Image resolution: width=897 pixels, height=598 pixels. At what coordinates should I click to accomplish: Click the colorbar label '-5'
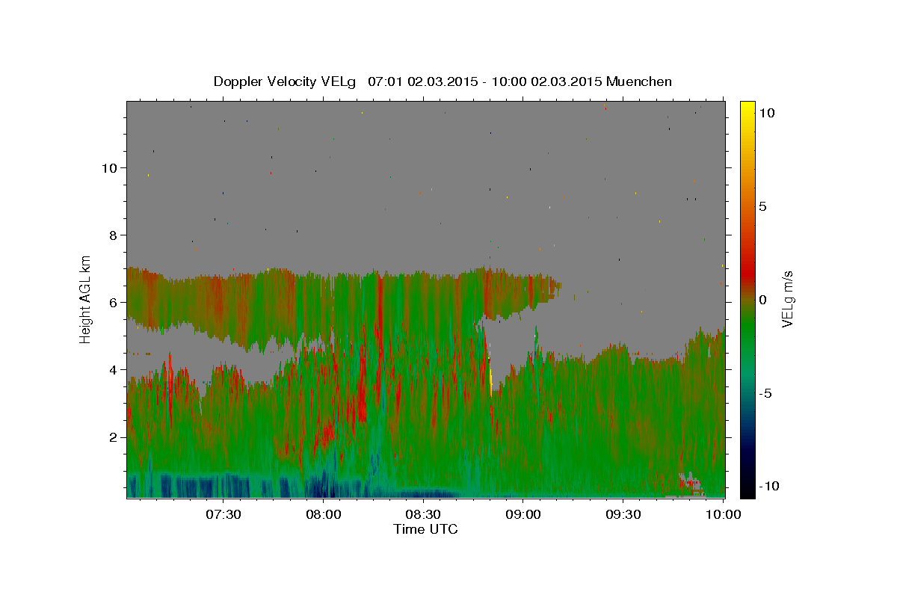pos(765,393)
